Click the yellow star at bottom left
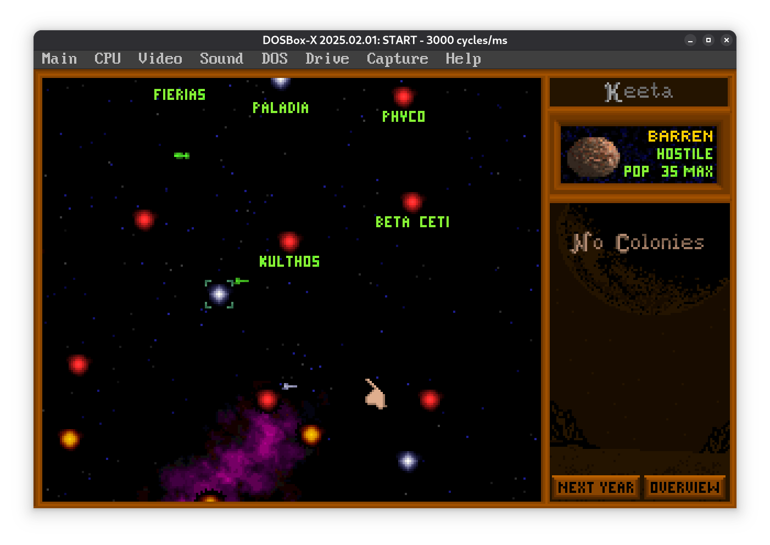 (70, 439)
